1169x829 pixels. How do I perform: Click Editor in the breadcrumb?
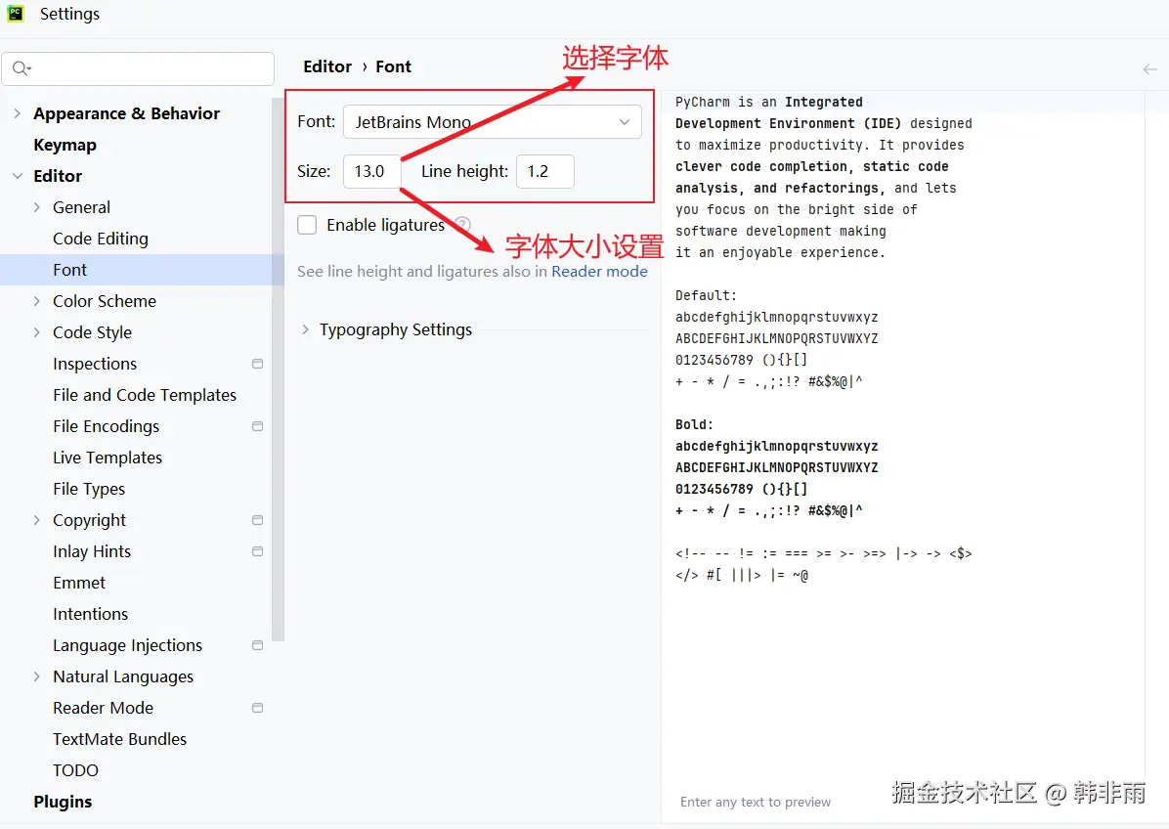click(x=327, y=66)
